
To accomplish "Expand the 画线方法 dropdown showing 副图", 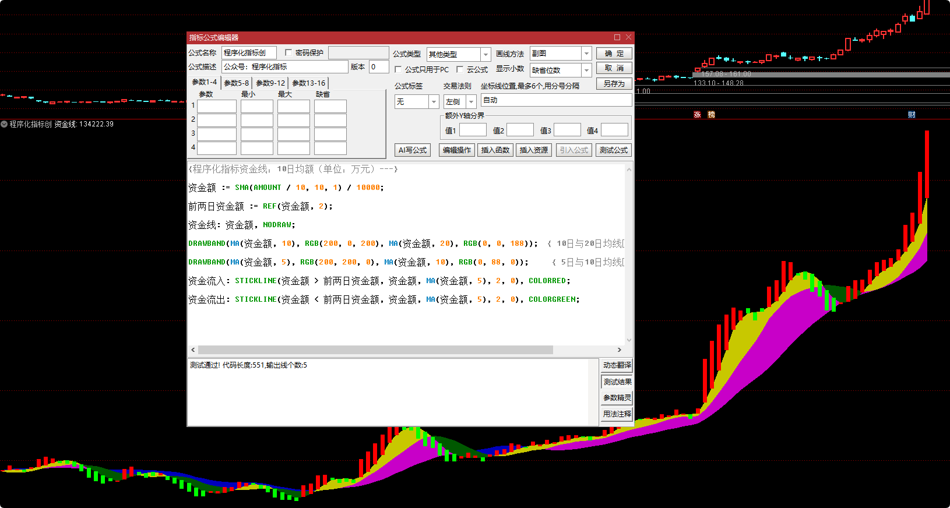I will coord(586,54).
